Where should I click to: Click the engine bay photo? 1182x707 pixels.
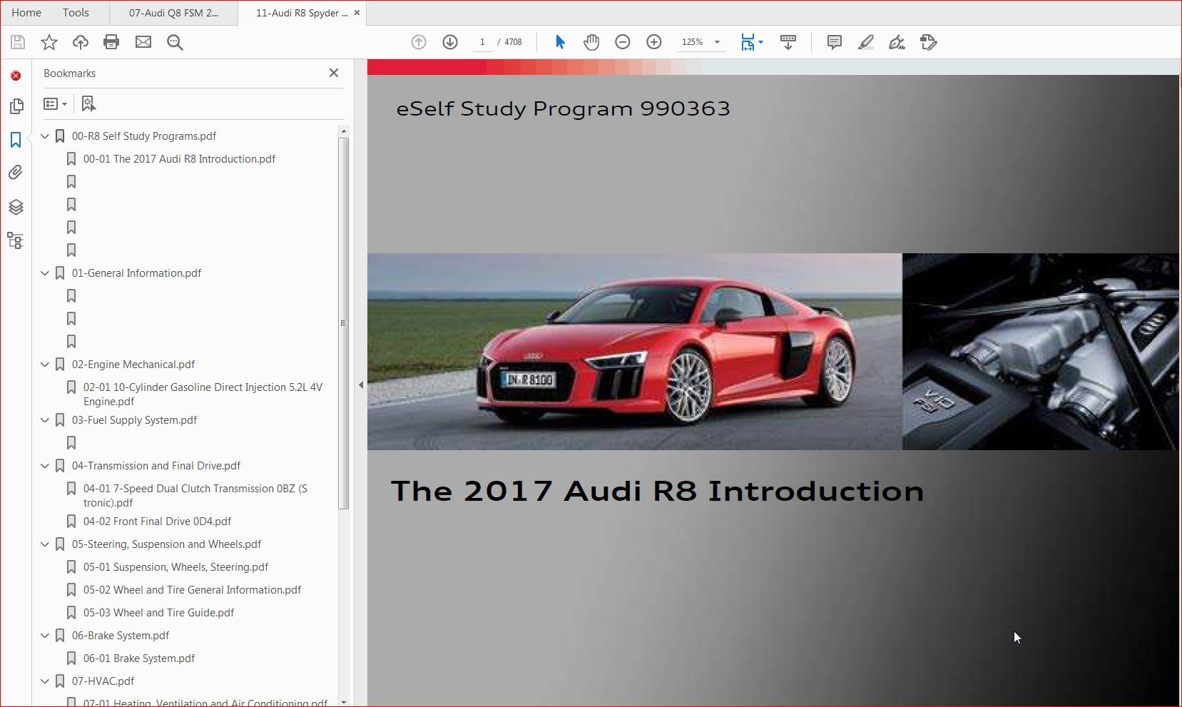click(1039, 352)
